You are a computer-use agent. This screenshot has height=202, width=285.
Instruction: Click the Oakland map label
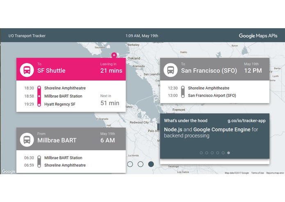(134, 58)
